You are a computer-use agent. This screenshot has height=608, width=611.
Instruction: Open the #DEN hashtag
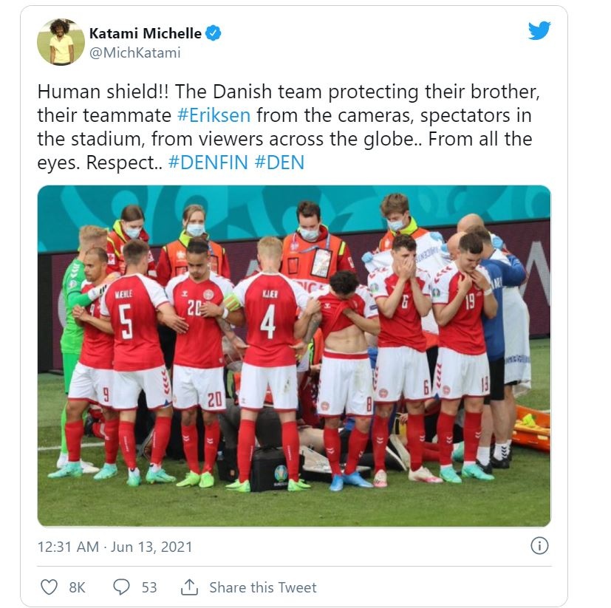(x=279, y=163)
